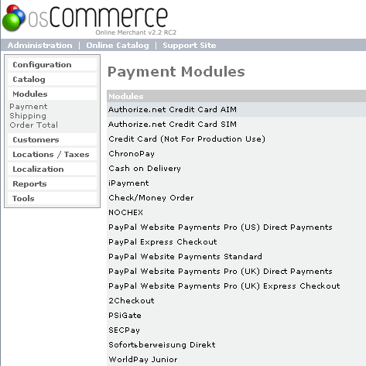Select Authorize.net Credit Card AIM module
Viewport: 366px width, 366px height.
click(x=236, y=109)
